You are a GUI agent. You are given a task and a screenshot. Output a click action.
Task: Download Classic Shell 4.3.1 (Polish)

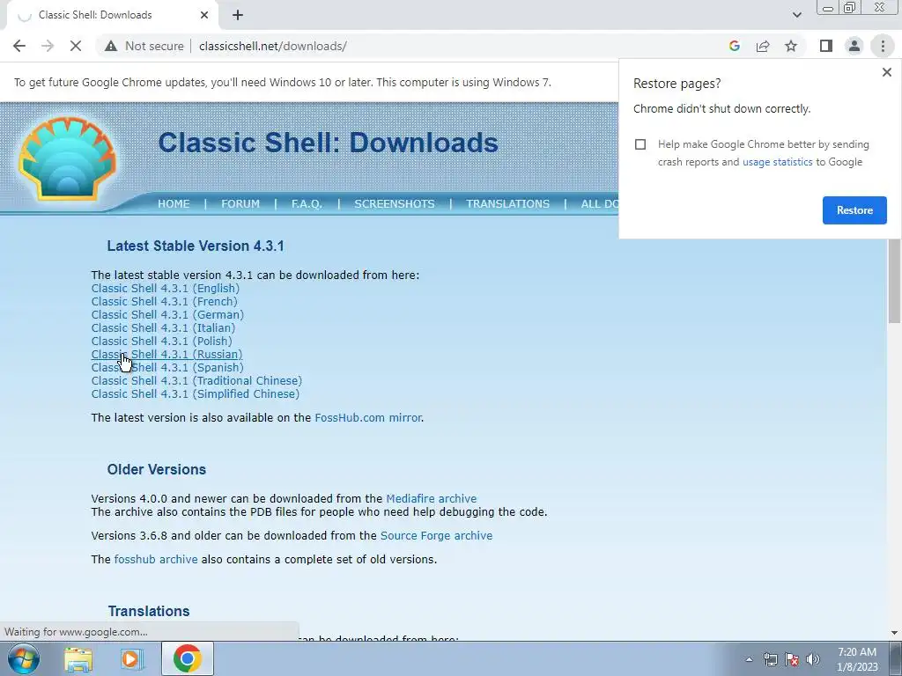[162, 342]
